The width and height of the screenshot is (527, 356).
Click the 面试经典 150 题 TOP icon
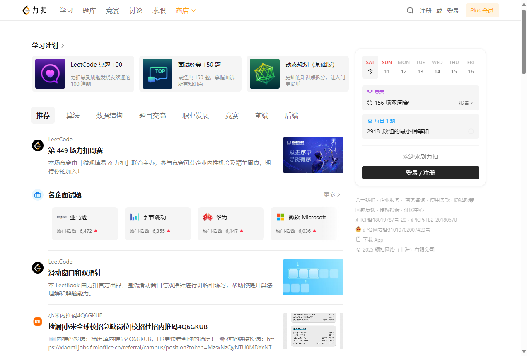coord(157,74)
